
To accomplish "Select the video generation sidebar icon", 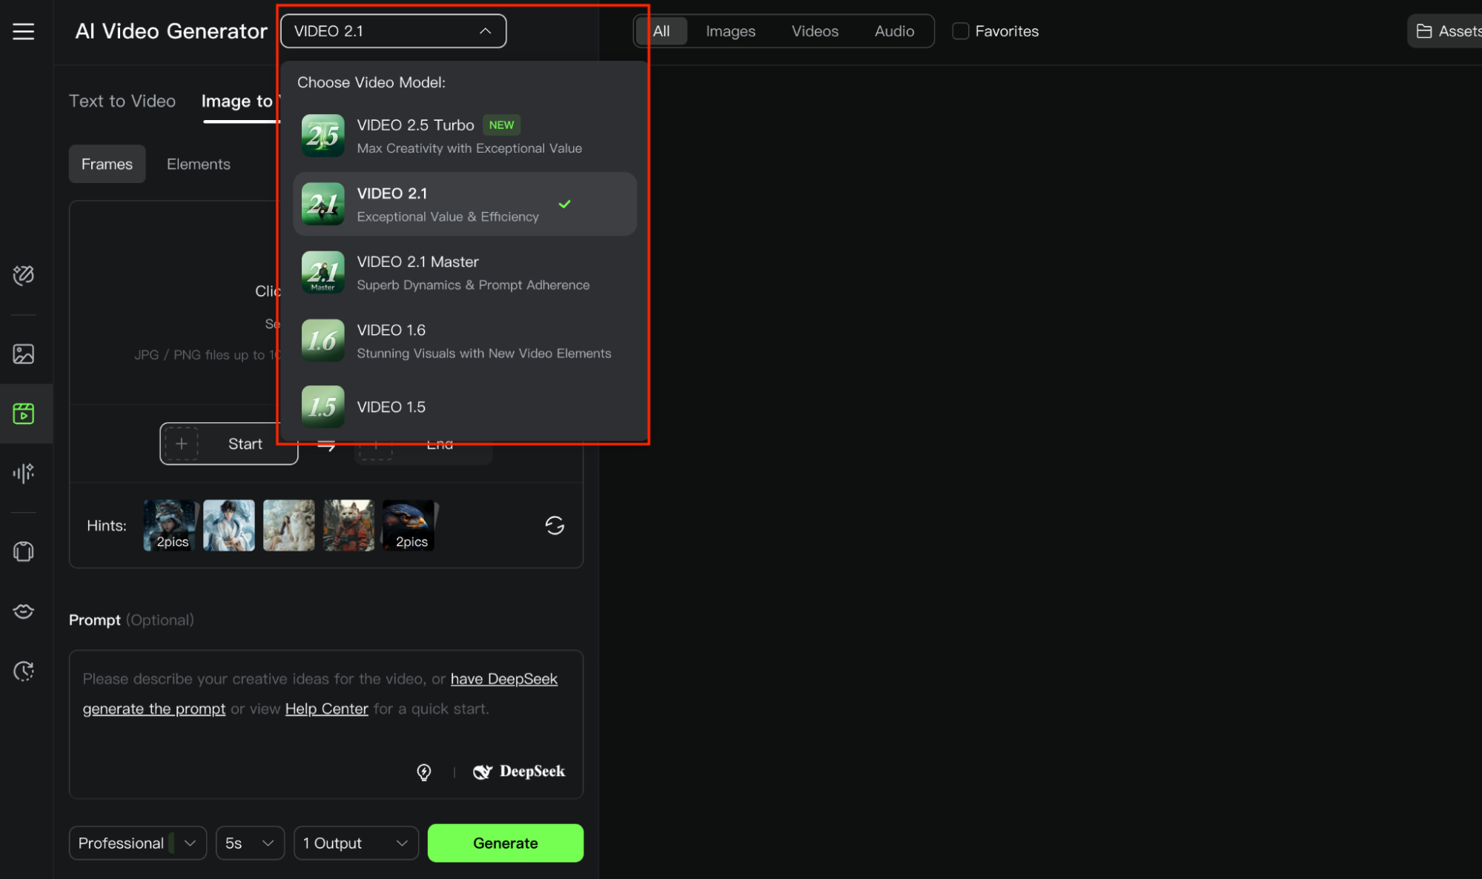I will click(23, 414).
